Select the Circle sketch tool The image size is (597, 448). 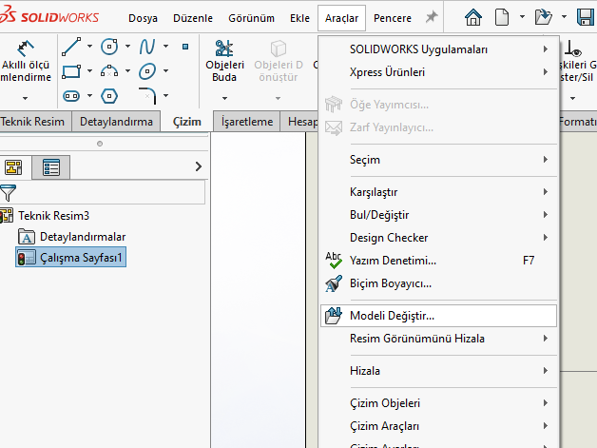point(109,46)
